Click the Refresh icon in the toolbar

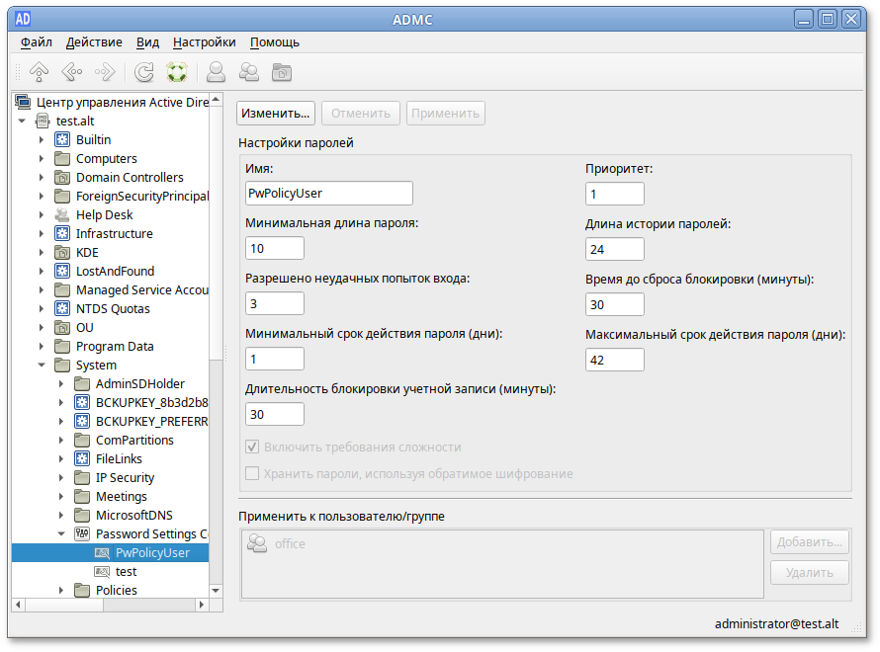click(x=144, y=71)
